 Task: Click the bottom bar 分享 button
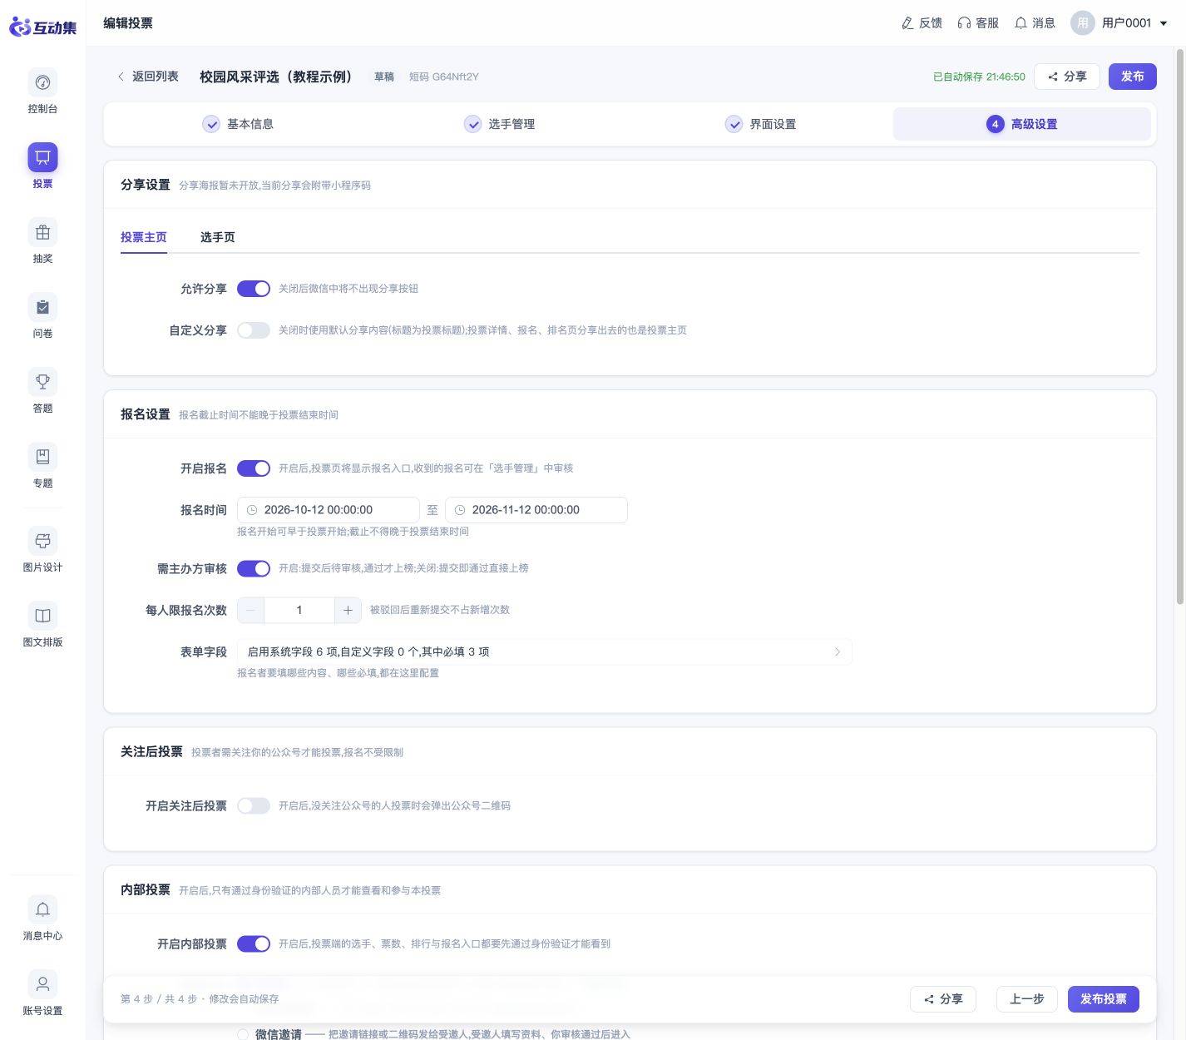pos(943,999)
